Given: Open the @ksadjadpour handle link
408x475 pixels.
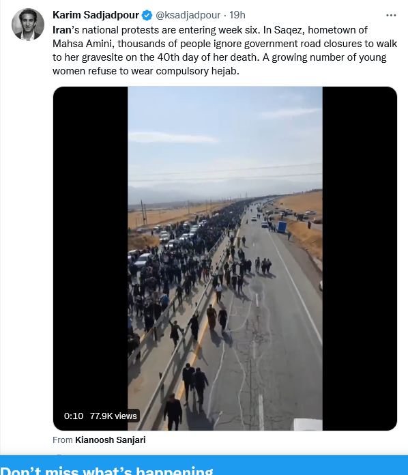Looking at the screenshot, I should [188, 15].
